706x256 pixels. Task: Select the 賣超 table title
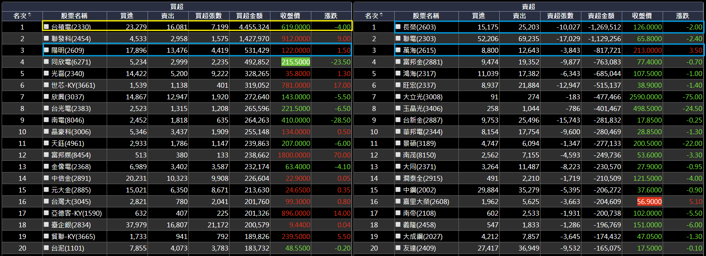tap(528, 7)
